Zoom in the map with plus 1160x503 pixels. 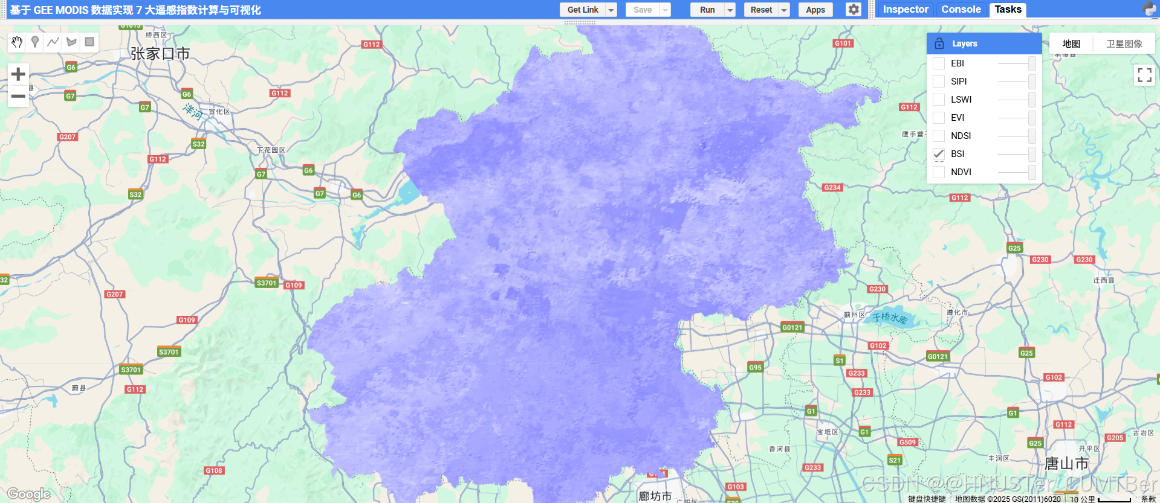(x=18, y=74)
